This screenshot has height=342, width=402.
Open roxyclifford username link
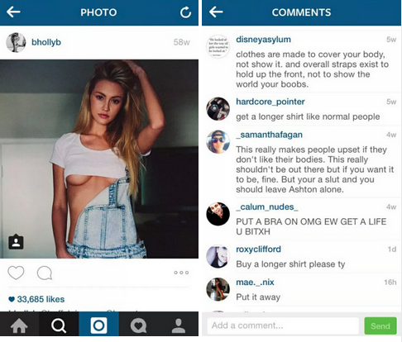tap(258, 249)
